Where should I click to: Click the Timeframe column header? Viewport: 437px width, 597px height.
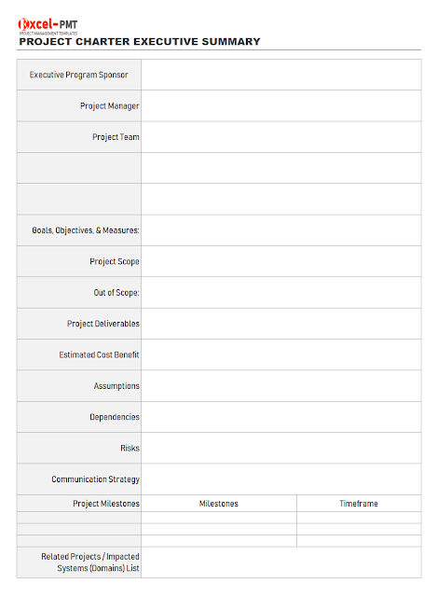click(359, 504)
